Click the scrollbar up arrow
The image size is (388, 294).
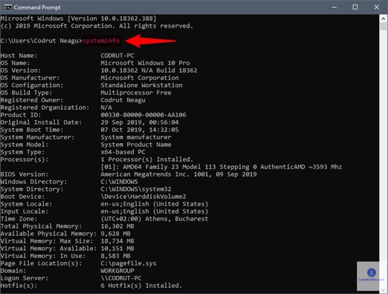(384, 18)
